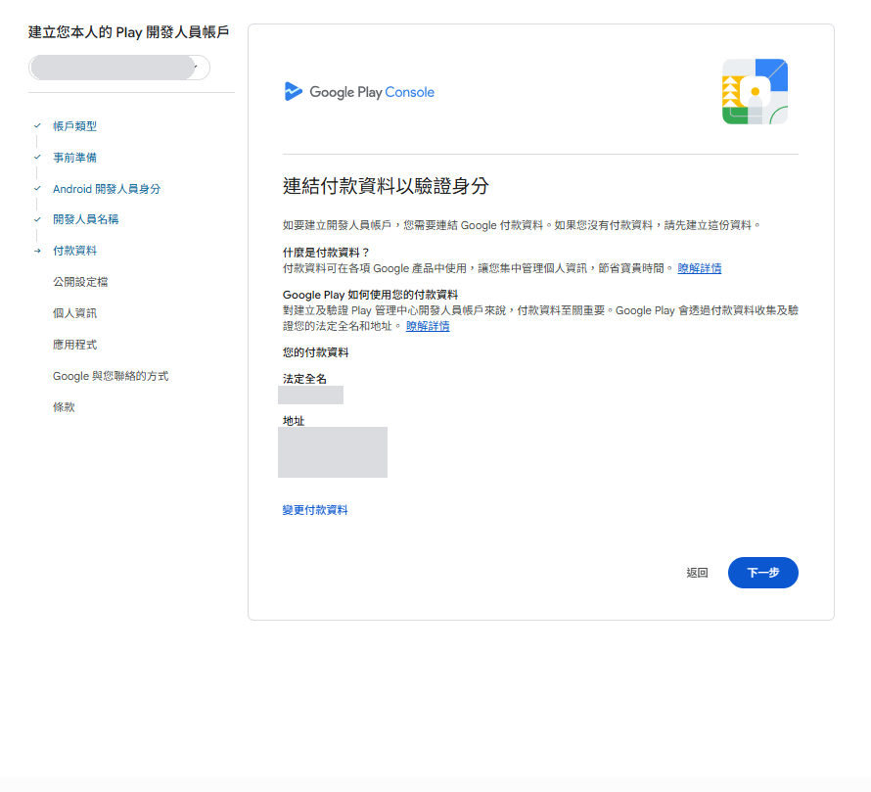Click checkmark icon beside 開發人員名稱

(37, 219)
